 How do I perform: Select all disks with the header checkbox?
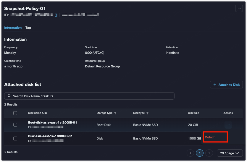(x=15, y=113)
